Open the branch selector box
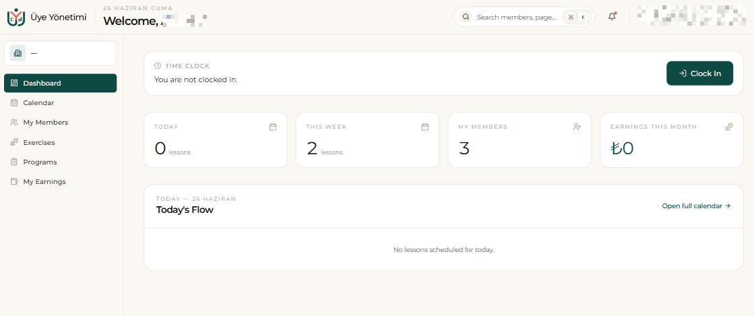 click(x=60, y=53)
